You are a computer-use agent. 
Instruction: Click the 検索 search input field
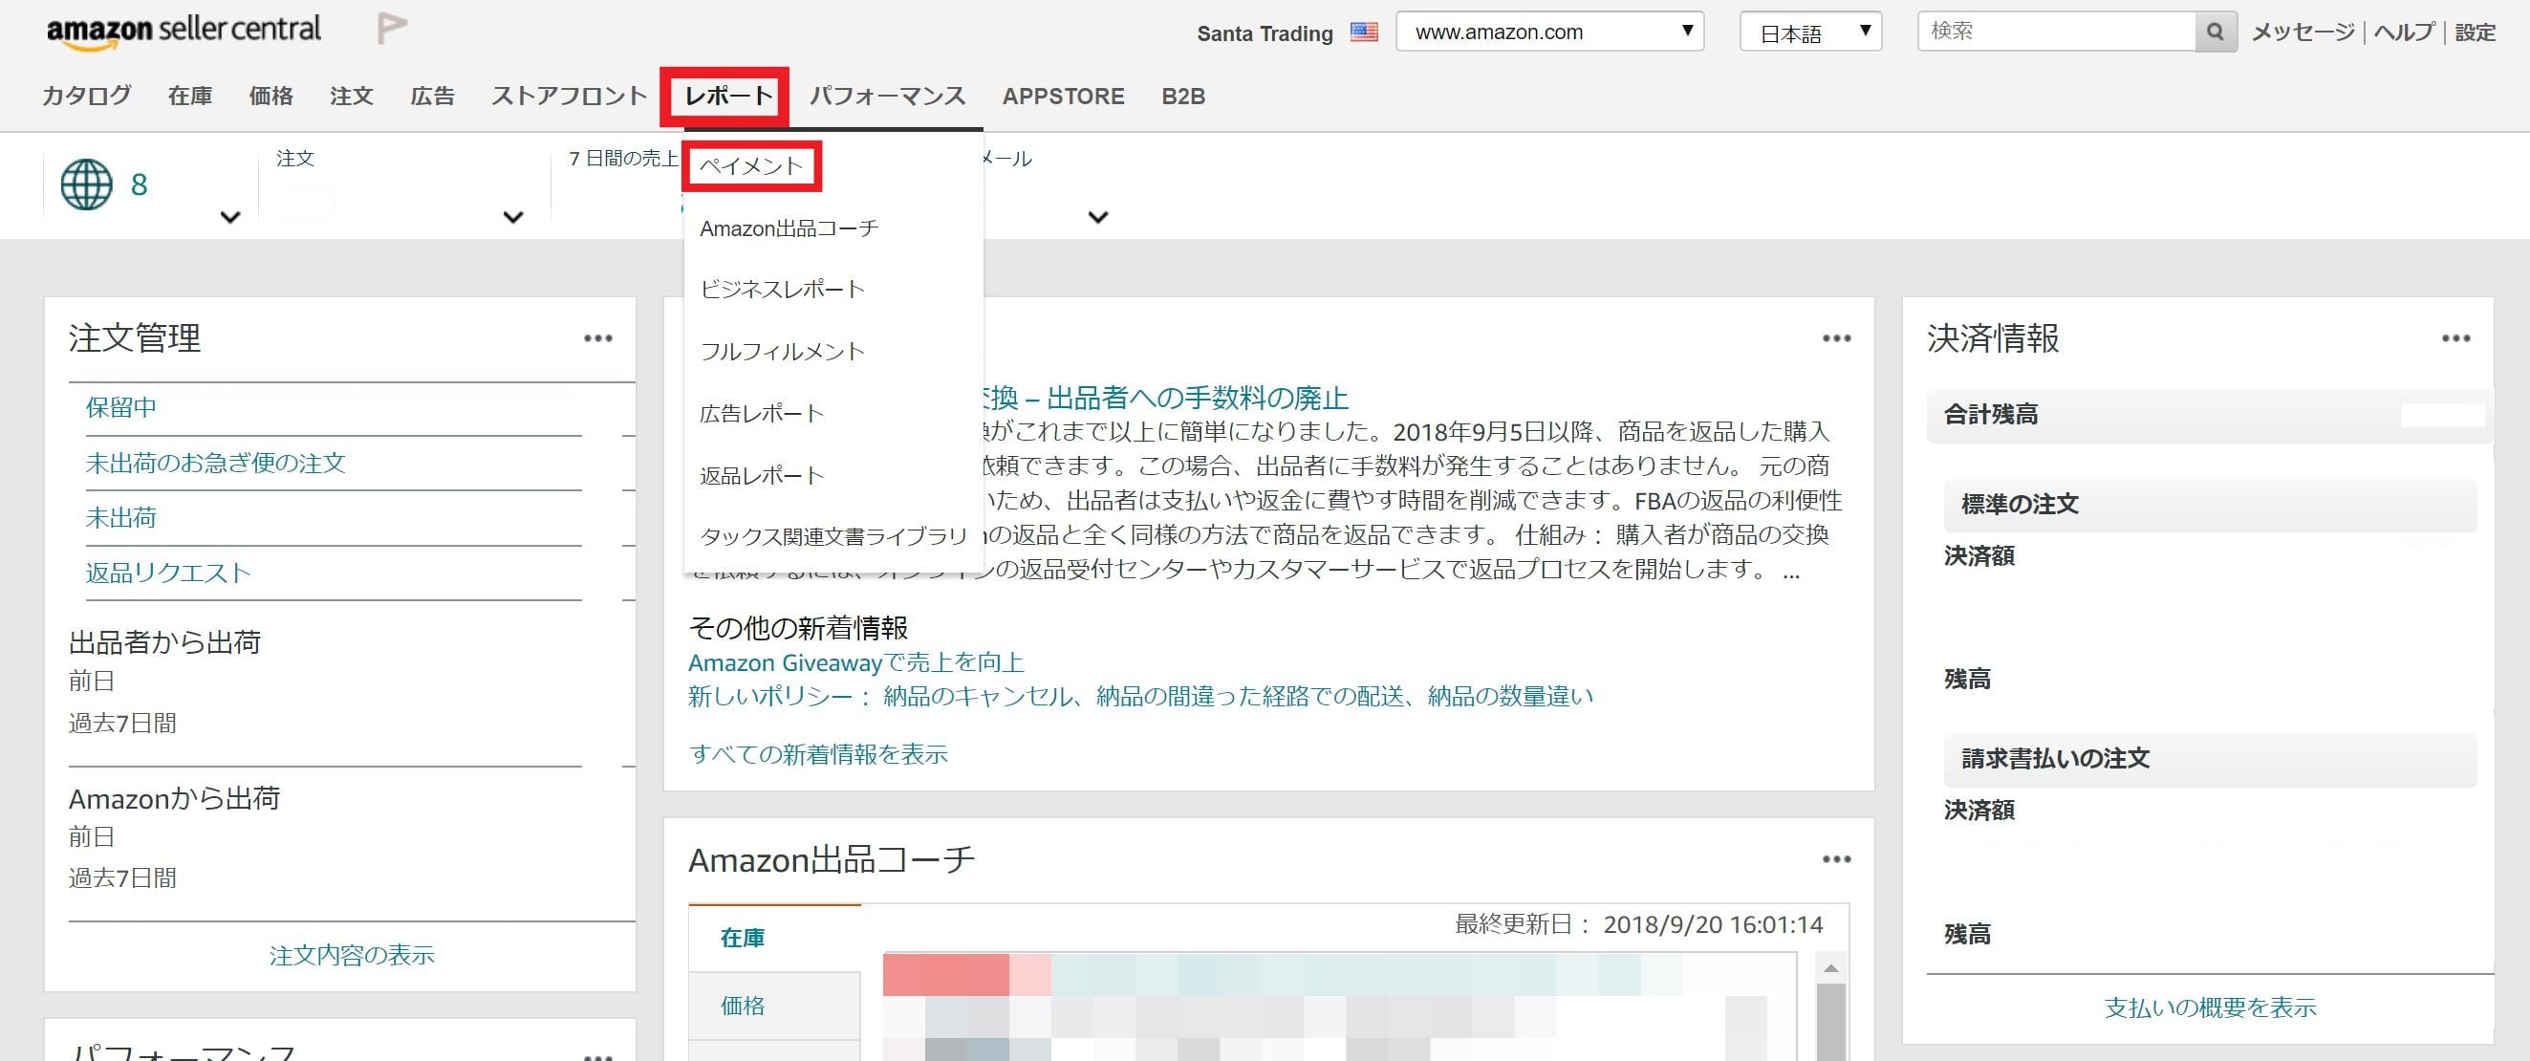[2057, 32]
